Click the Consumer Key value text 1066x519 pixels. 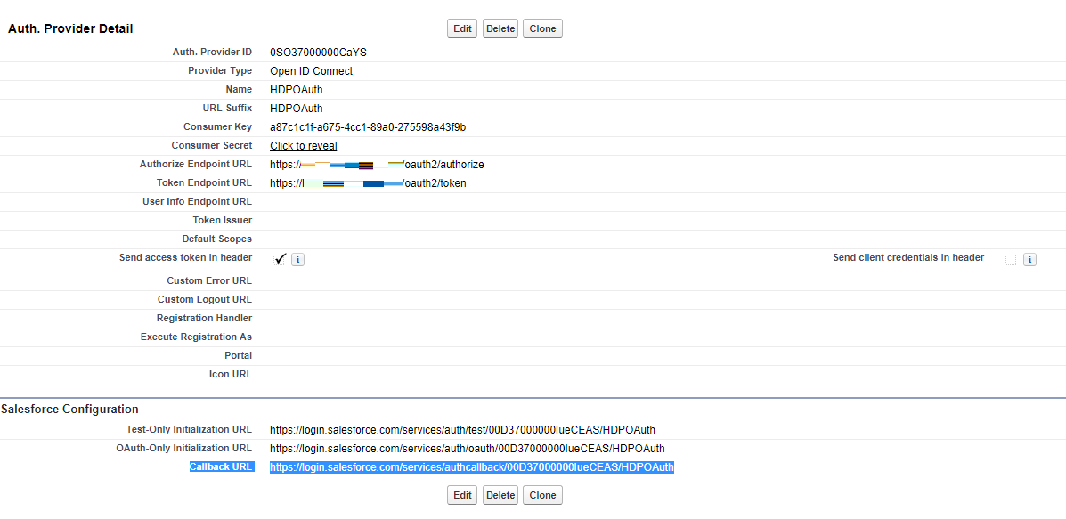point(368,127)
